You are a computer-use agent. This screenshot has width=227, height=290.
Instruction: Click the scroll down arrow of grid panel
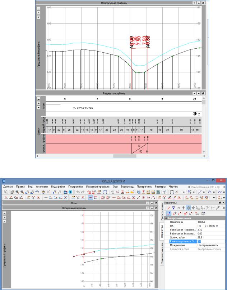coord(204,151)
